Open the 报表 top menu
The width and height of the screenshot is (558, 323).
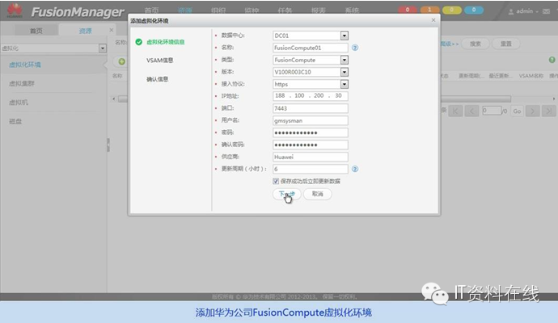[x=318, y=10]
